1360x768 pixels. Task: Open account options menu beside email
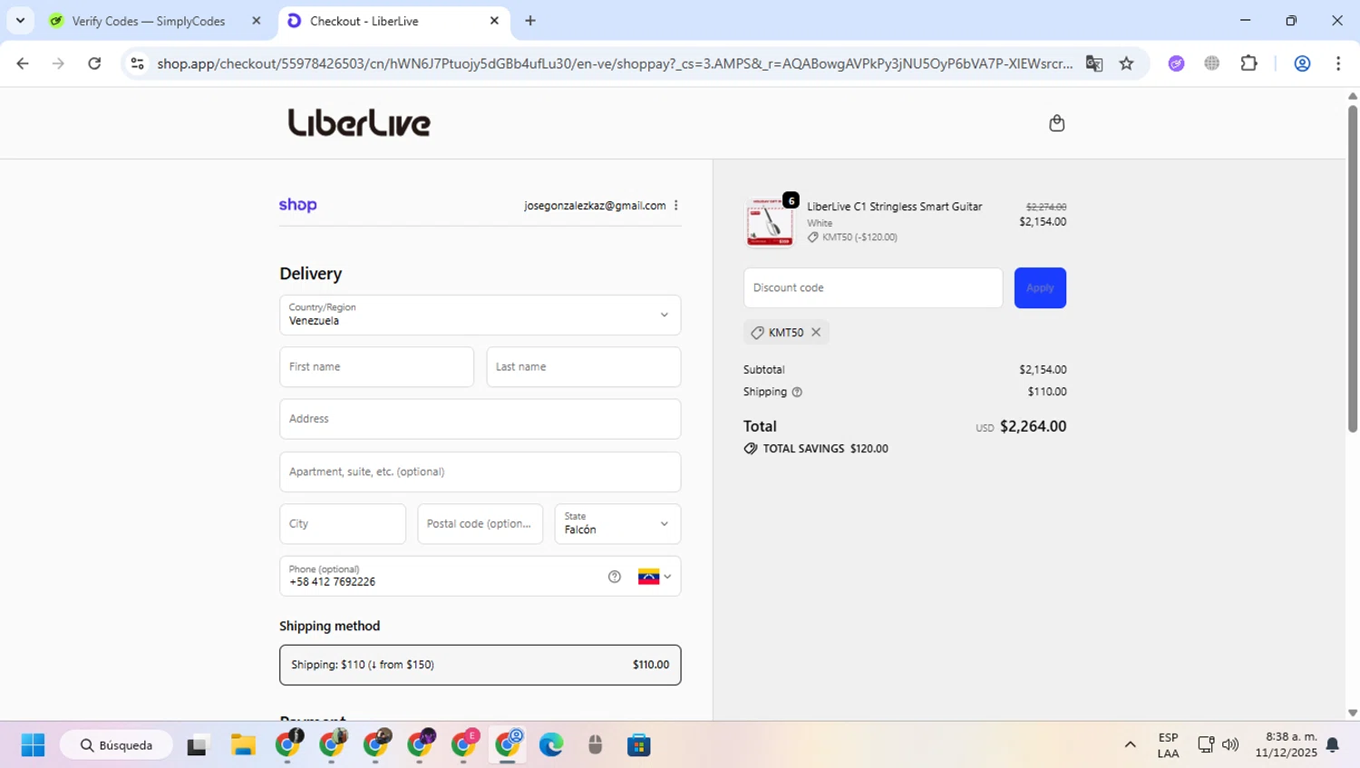coord(676,206)
